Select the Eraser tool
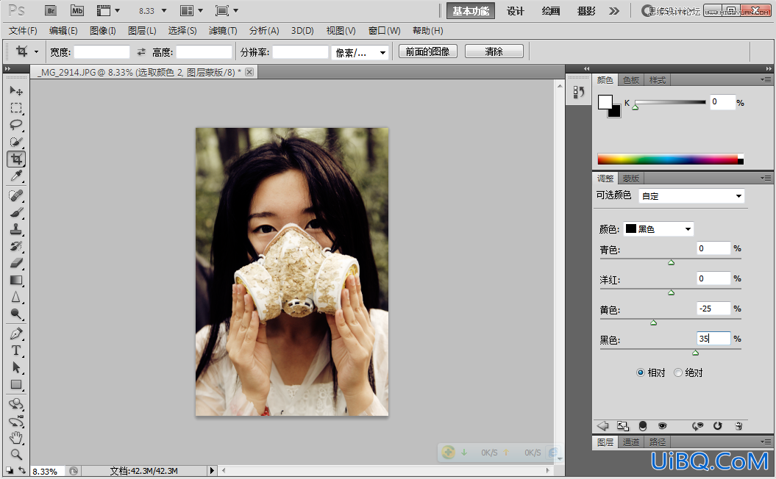This screenshot has width=776, height=479. (16, 263)
